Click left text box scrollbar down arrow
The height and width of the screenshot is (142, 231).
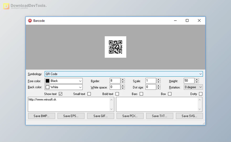111,109
